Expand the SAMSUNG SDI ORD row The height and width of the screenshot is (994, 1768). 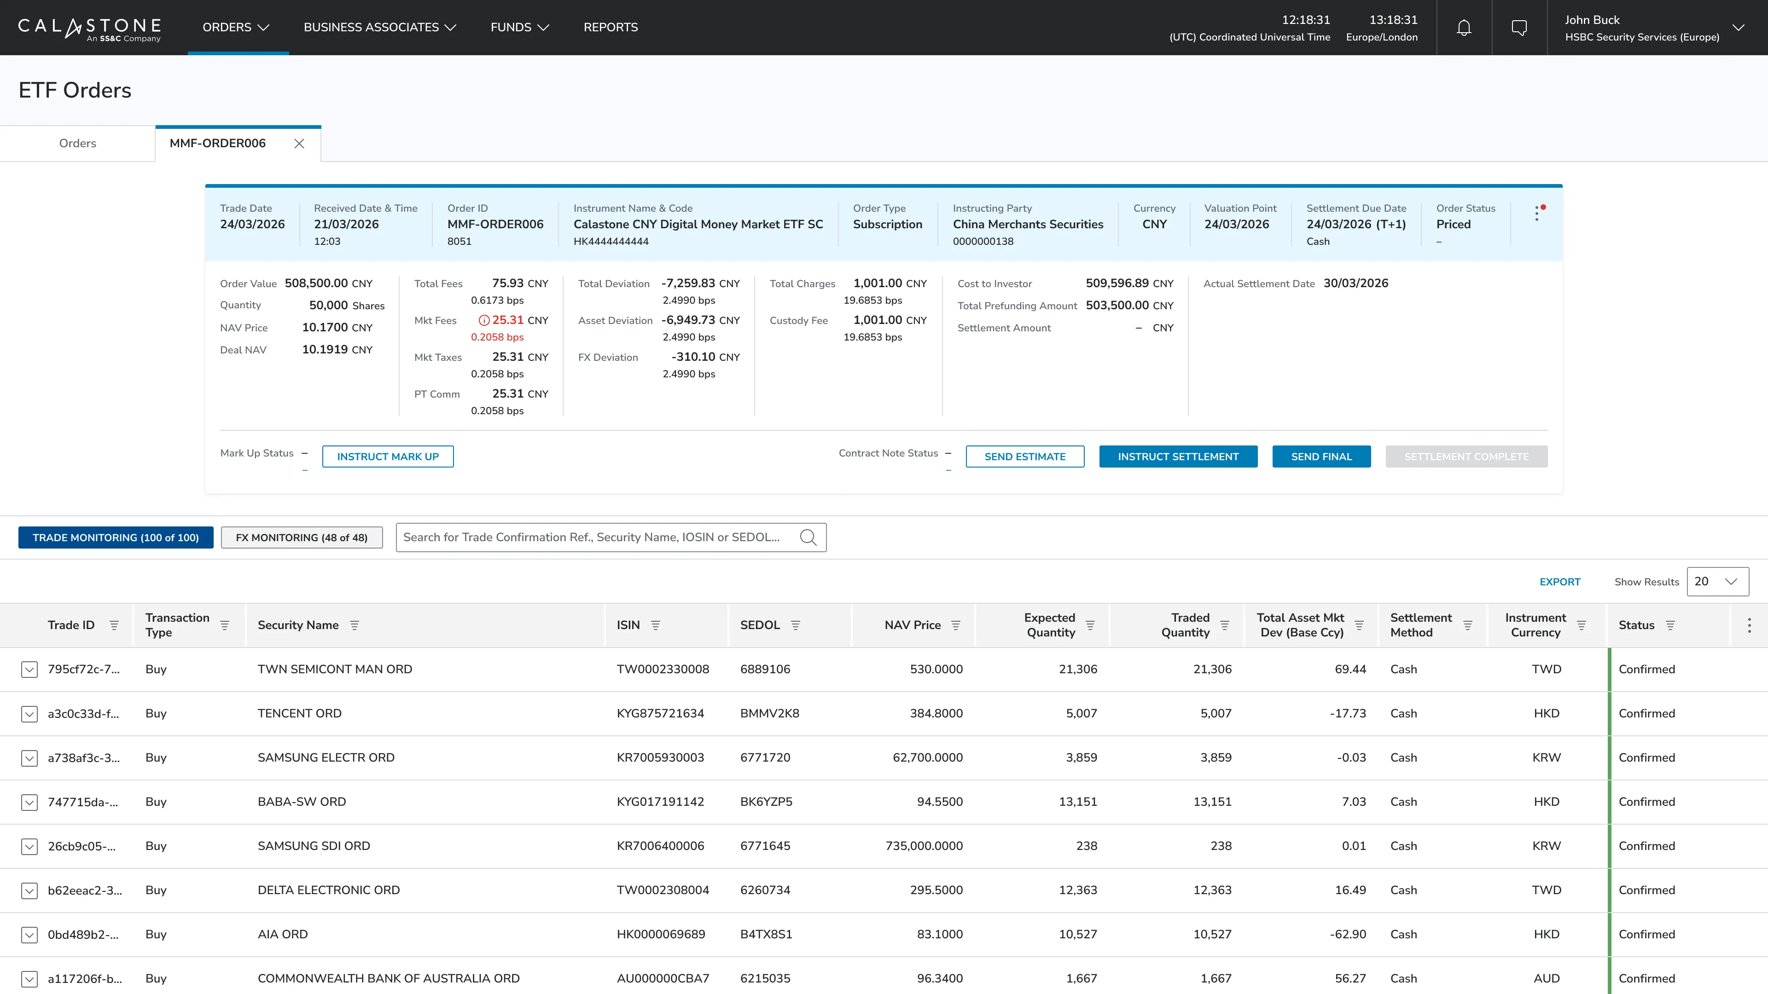pos(29,847)
